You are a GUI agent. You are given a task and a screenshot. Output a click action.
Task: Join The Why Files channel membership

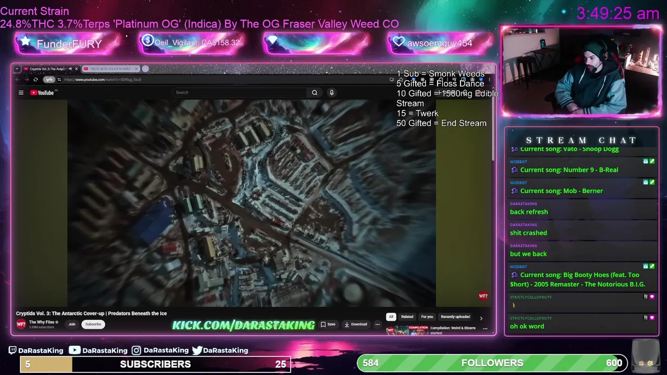click(72, 324)
